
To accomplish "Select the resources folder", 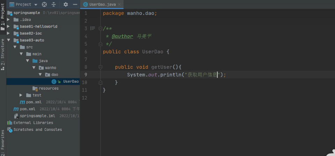I will click(48, 88).
